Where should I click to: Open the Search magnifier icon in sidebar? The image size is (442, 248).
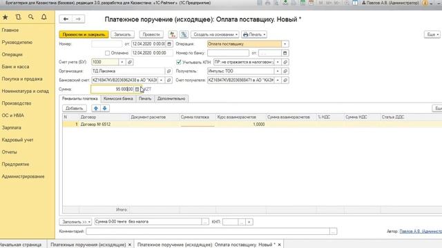point(31,17)
